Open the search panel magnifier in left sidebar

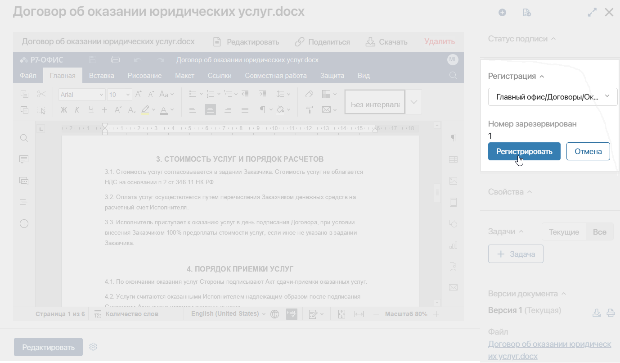tap(24, 138)
